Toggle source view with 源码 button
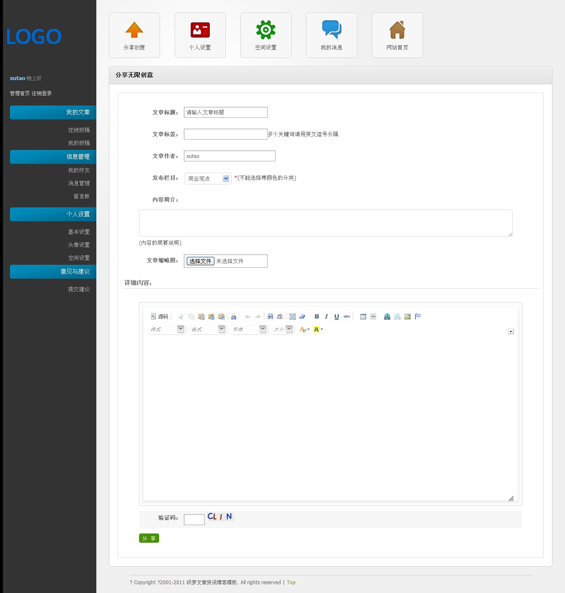This screenshot has height=593, width=565. pos(160,317)
